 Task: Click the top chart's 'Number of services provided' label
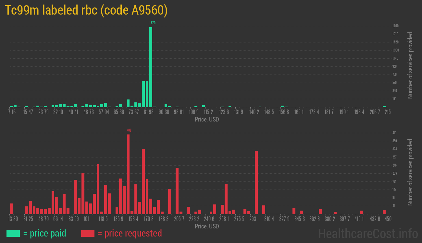coord(410,65)
